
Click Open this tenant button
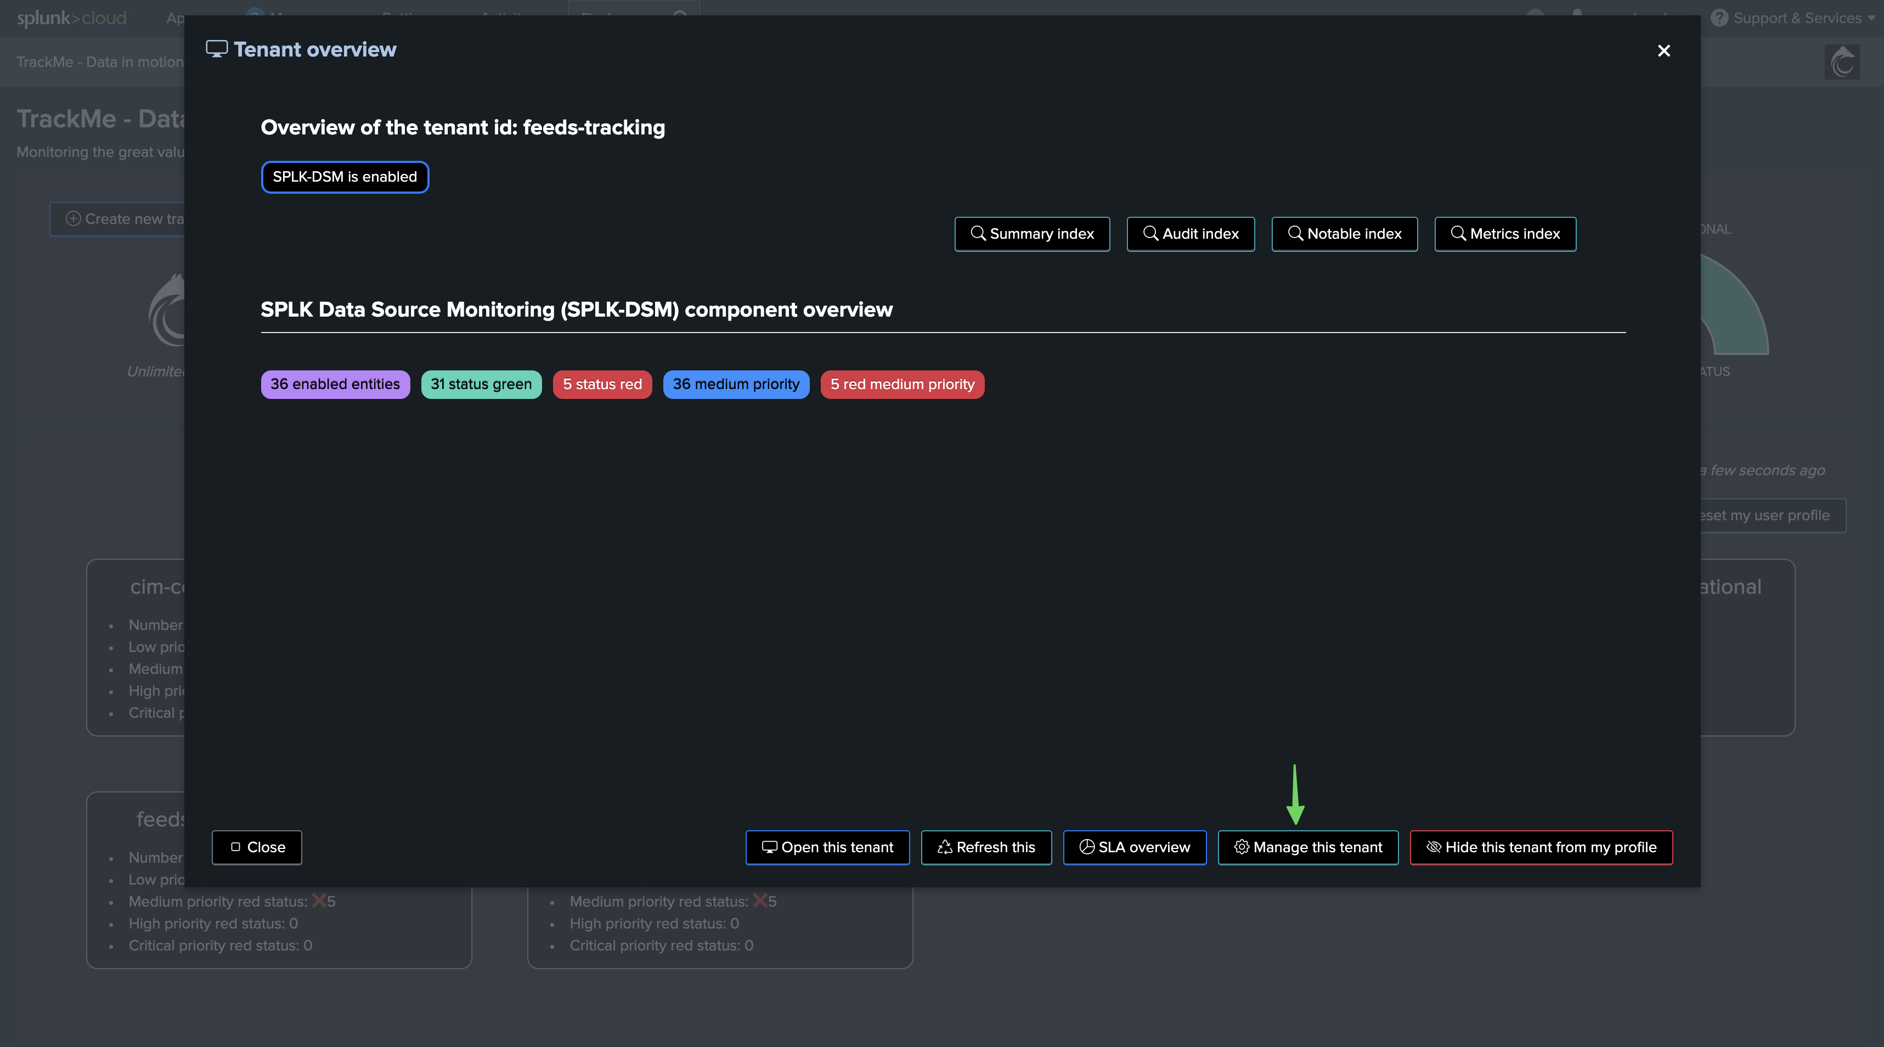click(x=827, y=847)
